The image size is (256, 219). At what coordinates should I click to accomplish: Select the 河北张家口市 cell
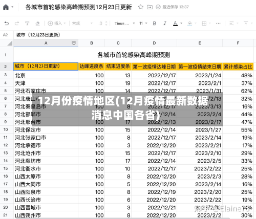(46, 138)
